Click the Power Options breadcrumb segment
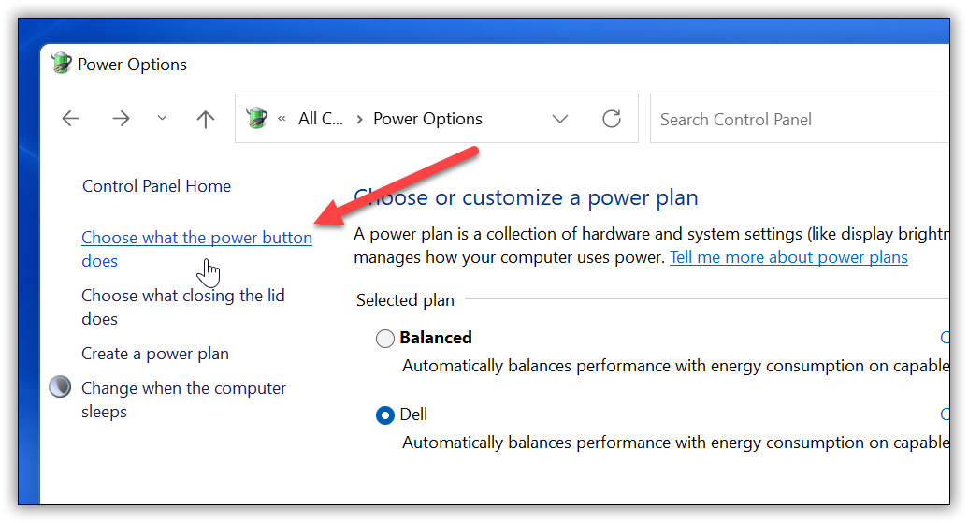Screen dimensions: 968x523 click(427, 119)
